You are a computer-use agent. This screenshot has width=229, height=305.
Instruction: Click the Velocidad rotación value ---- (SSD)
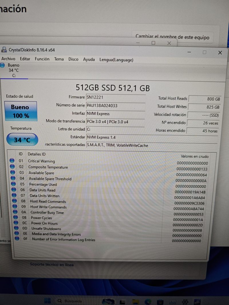[x=204, y=115]
